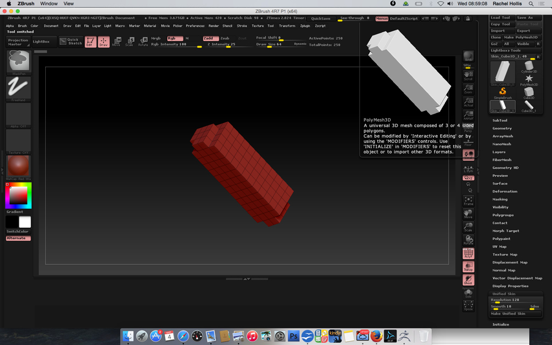This screenshot has height=345, width=552.
Task: Expand the SubTool palette section
Action: pyautogui.click(x=500, y=120)
